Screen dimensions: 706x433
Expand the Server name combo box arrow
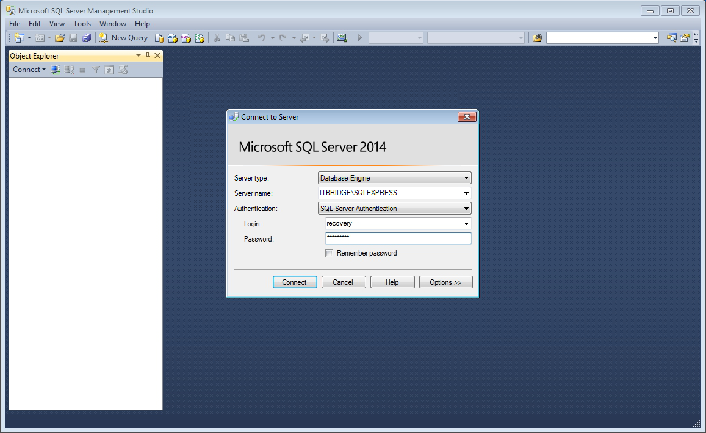[466, 193]
